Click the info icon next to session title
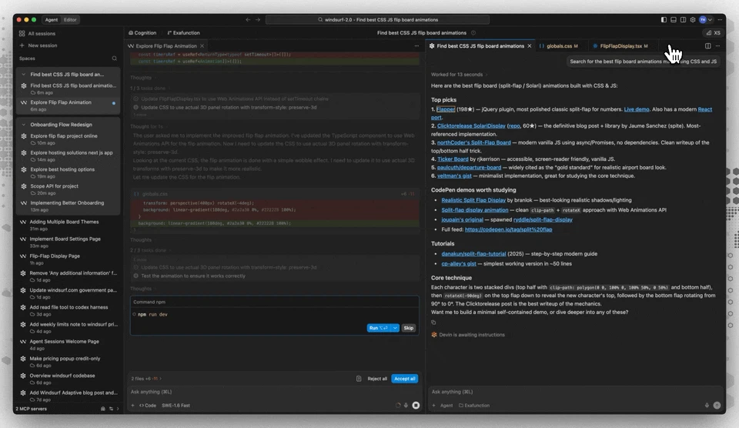The height and width of the screenshot is (428, 739). click(x=473, y=33)
